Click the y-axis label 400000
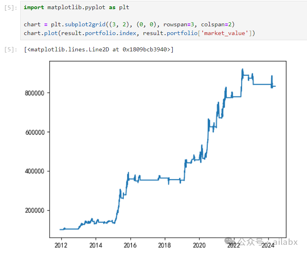The image size is (307, 254). pyautogui.click(x=35, y=171)
